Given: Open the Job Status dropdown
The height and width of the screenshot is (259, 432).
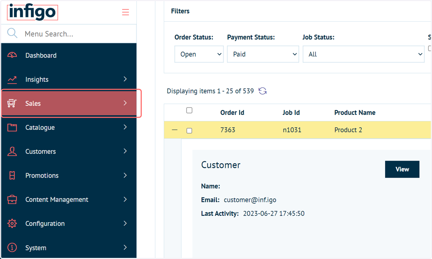Looking at the screenshot, I should pyautogui.click(x=364, y=54).
